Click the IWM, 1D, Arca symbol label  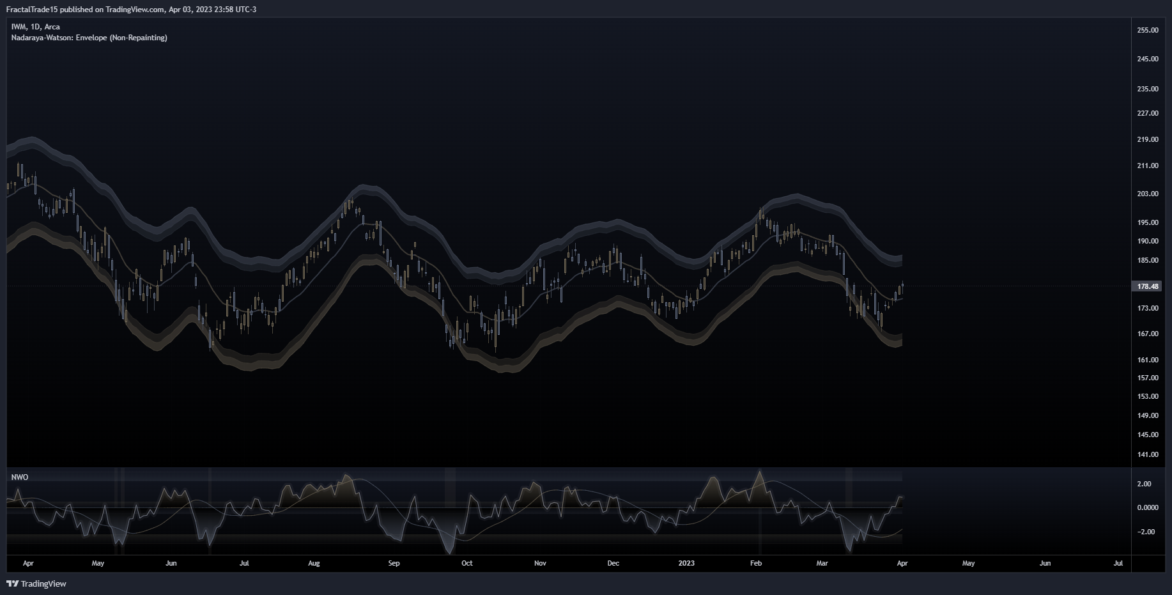(x=36, y=27)
